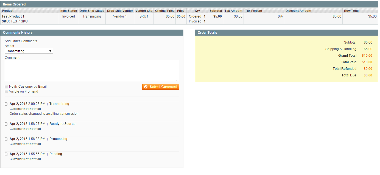Click the Drop Ship Status column header
Image resolution: width=380 pixels, height=175 pixels.
(92, 11)
